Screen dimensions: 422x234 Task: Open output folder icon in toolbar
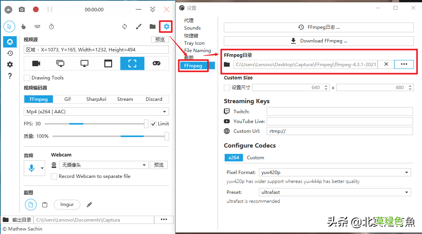click(x=153, y=26)
